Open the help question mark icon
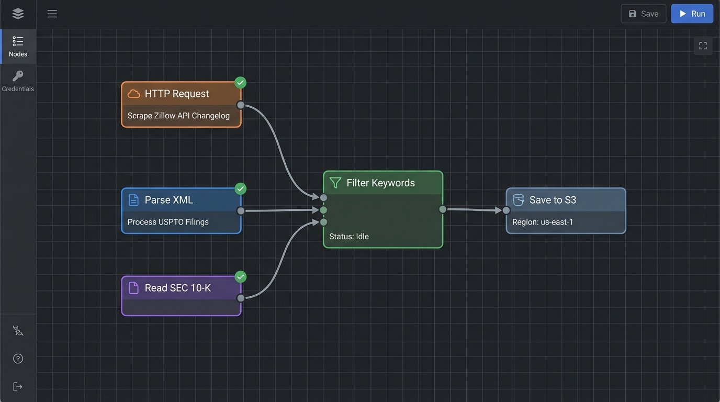Viewport: 720px width, 402px height. (x=18, y=359)
